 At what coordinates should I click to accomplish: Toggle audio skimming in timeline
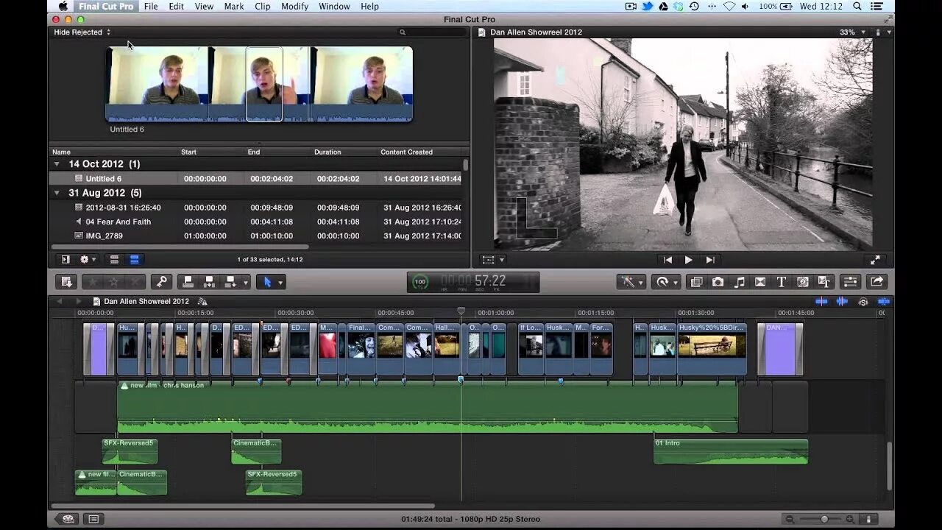pos(842,301)
